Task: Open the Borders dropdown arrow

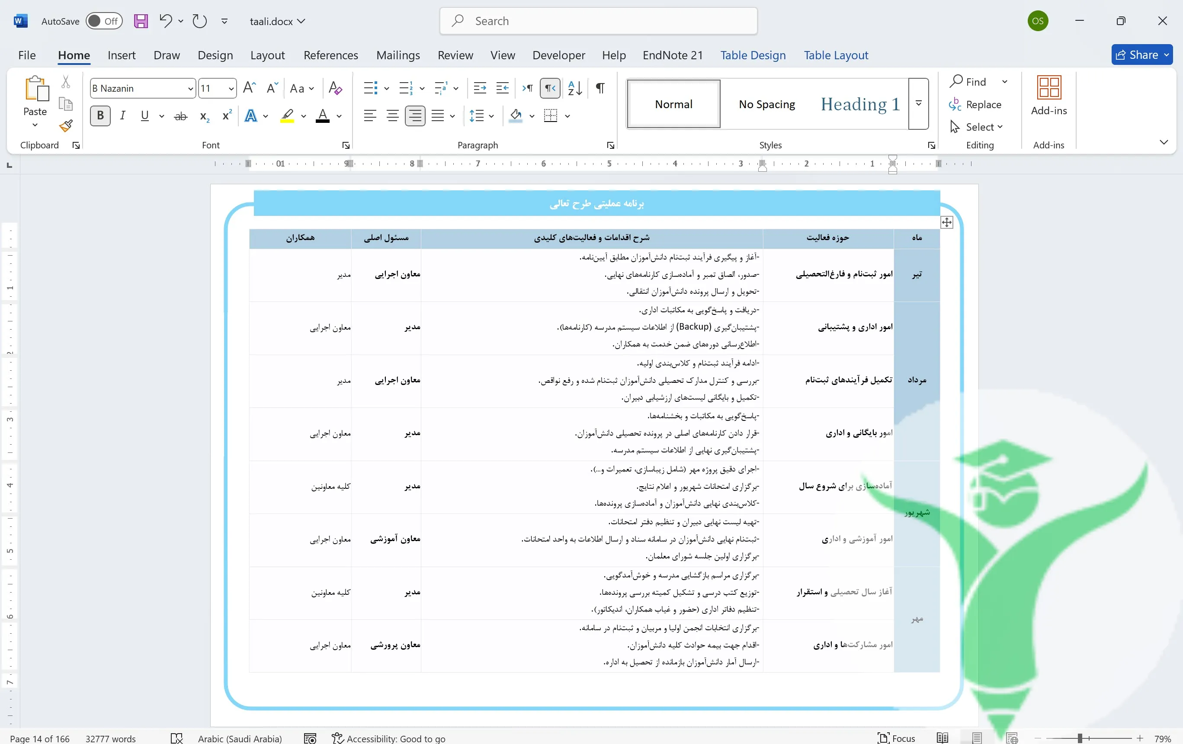Action: pos(567,116)
